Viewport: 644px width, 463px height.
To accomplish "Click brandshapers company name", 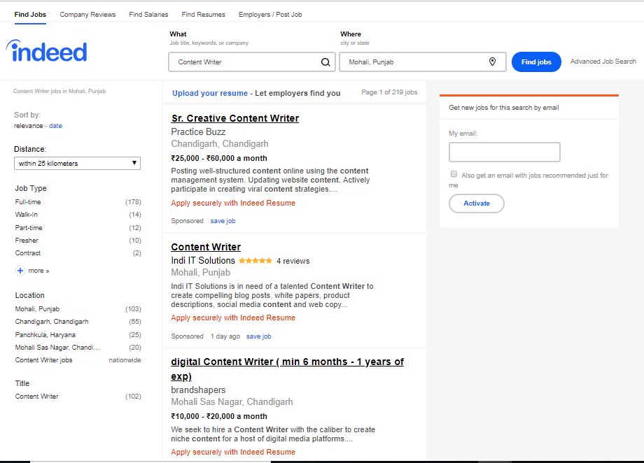I will [198, 390].
